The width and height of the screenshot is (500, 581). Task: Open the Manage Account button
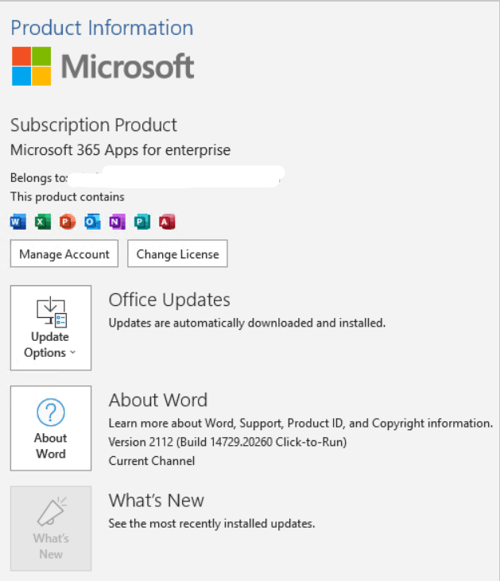[64, 254]
